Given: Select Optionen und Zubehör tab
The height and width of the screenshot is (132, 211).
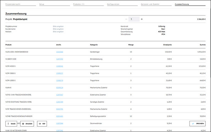Looking at the screenshot, I should (156, 4).
